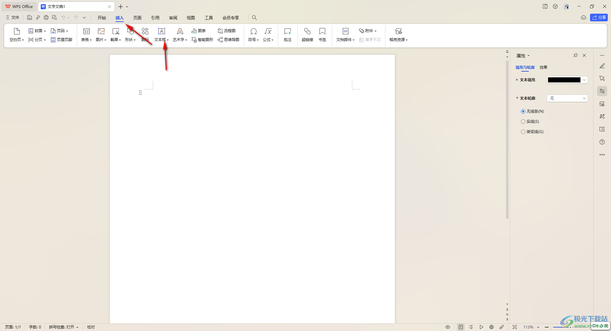Image resolution: width=611 pixels, height=331 pixels.
Task: Click the 截屏 screenshot icon
Action: (116, 31)
